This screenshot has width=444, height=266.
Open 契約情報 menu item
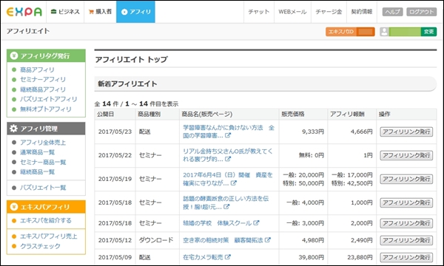(362, 12)
